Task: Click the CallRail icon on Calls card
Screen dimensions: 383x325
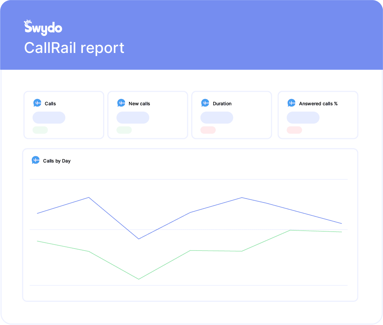Action: pyautogui.click(x=37, y=103)
